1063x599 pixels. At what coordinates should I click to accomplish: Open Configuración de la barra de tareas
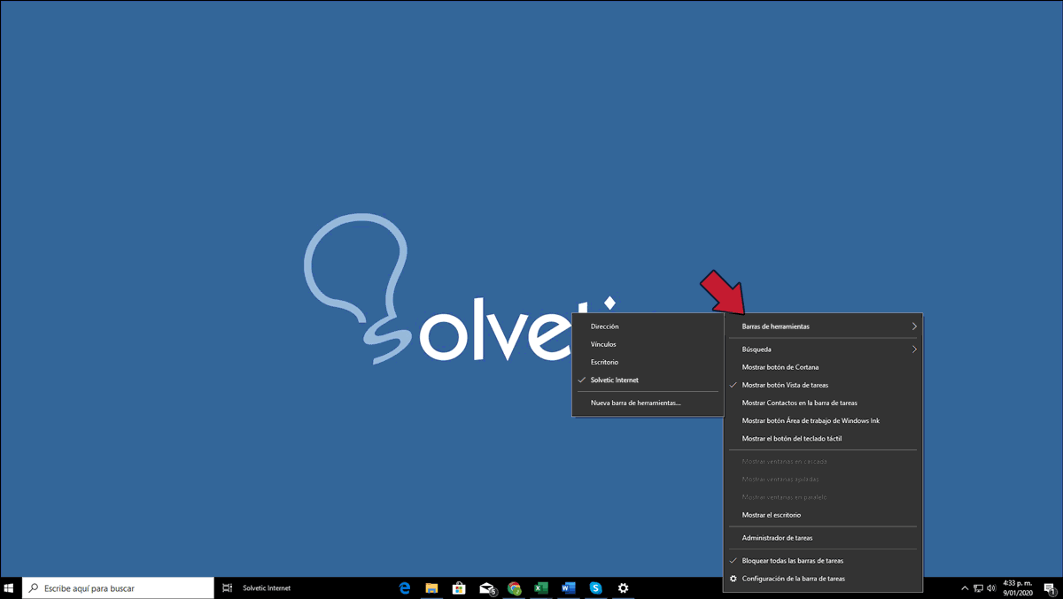pos(823,579)
